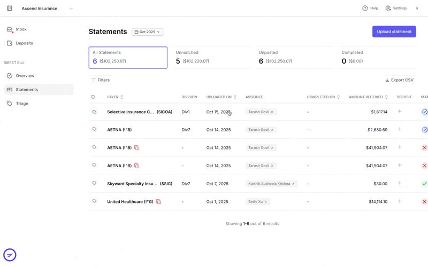Toggle tag on Selective Insurance row
The width and height of the screenshot is (428, 267).
pyautogui.click(x=94, y=112)
